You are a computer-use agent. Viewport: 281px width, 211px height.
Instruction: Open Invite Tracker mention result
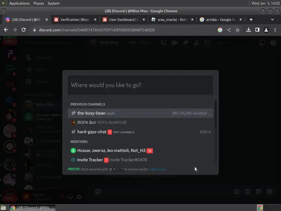pyautogui.click(x=140, y=160)
